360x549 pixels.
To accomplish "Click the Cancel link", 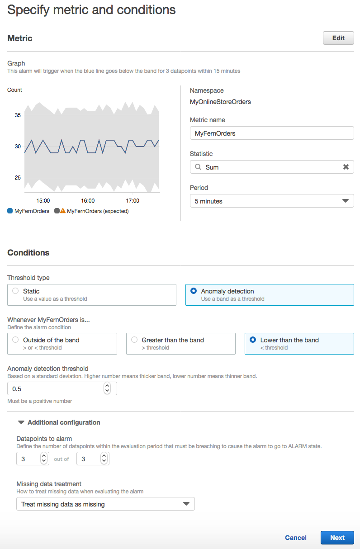I will 296,538.
